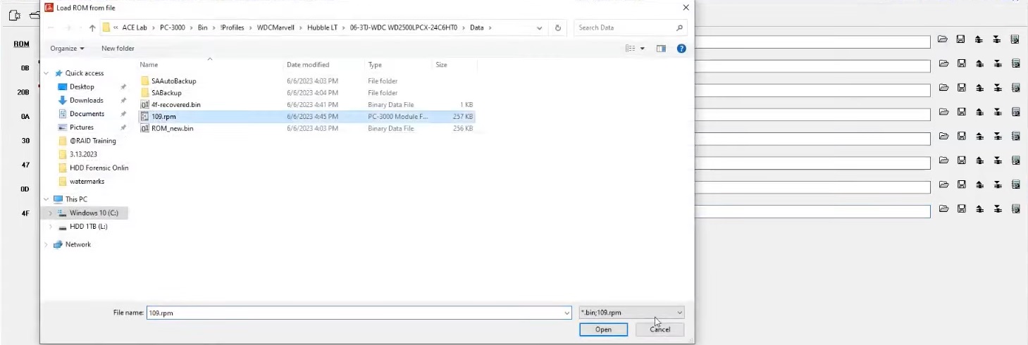This screenshot has height=345, width=1028.
Task: Click the Cancel button
Action: coord(659,330)
